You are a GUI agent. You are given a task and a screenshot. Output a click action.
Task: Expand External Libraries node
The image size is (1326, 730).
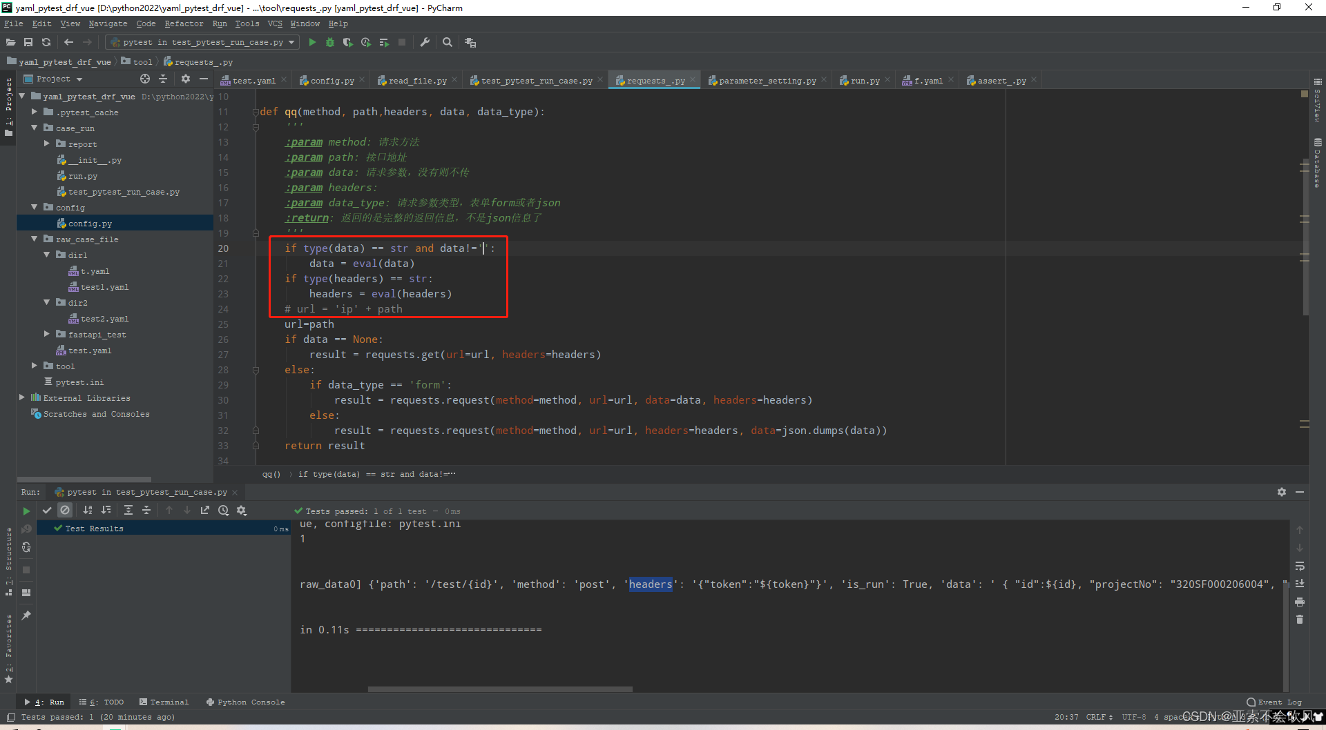coord(22,397)
